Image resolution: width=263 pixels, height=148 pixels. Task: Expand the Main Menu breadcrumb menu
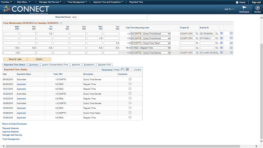[x=24, y=2]
